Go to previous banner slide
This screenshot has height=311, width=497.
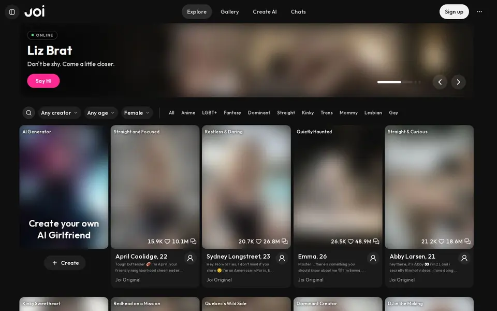click(x=440, y=82)
